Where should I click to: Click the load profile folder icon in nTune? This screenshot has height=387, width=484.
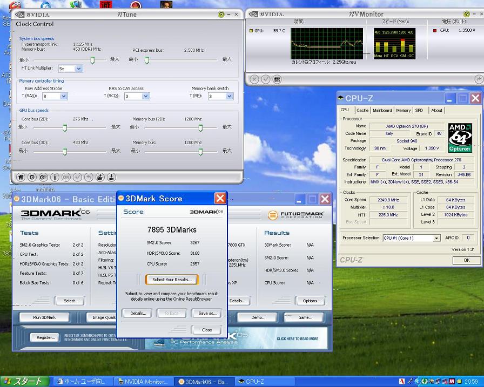click(100, 177)
